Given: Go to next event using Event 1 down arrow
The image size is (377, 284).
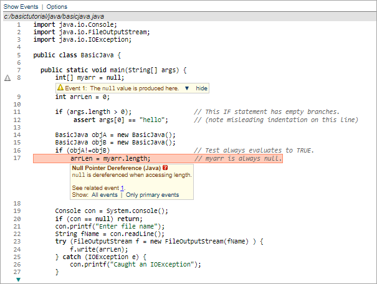Looking at the screenshot, I should click(187, 88).
